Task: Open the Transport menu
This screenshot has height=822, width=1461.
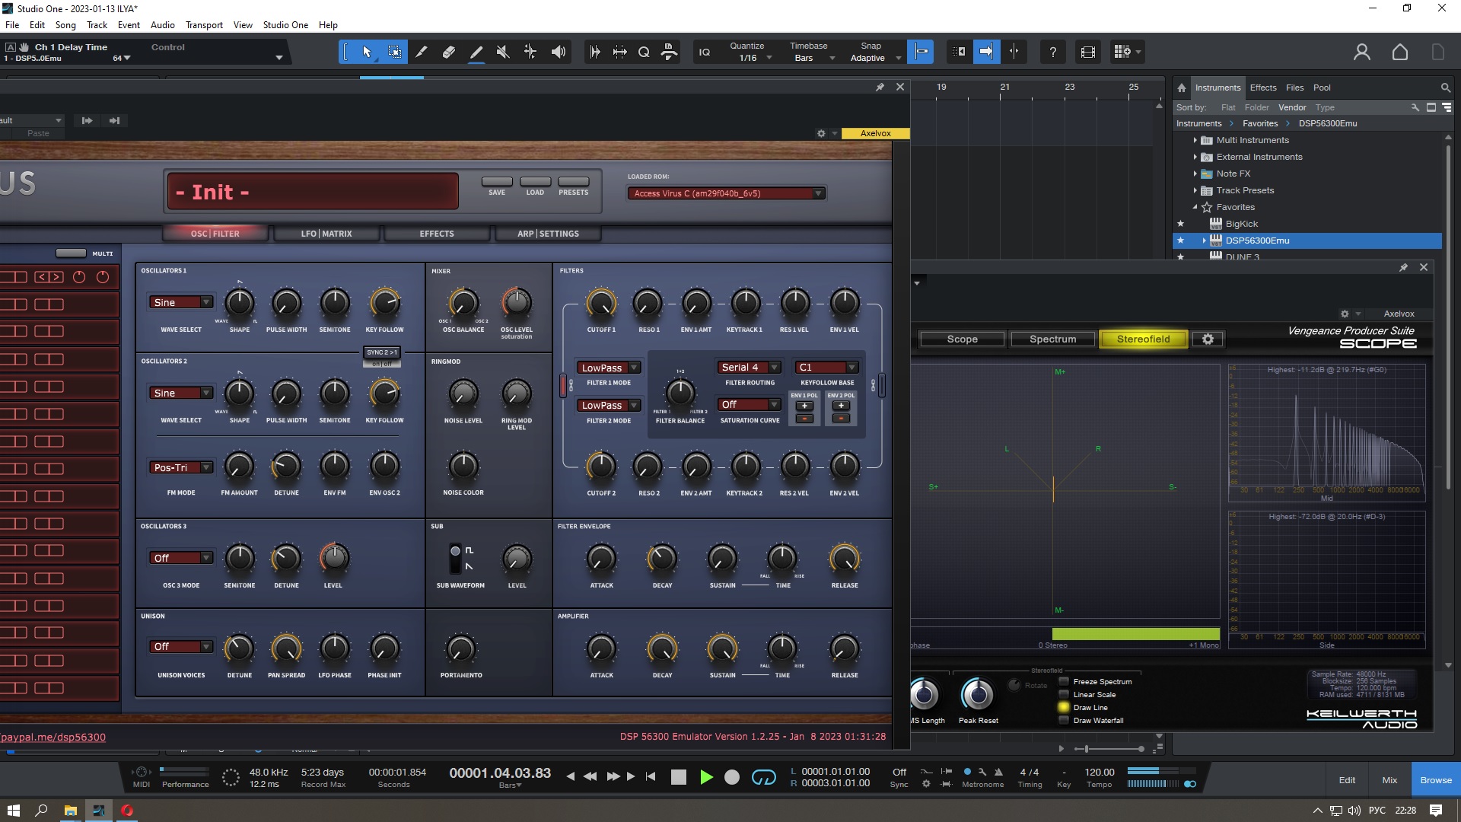Action: [204, 24]
